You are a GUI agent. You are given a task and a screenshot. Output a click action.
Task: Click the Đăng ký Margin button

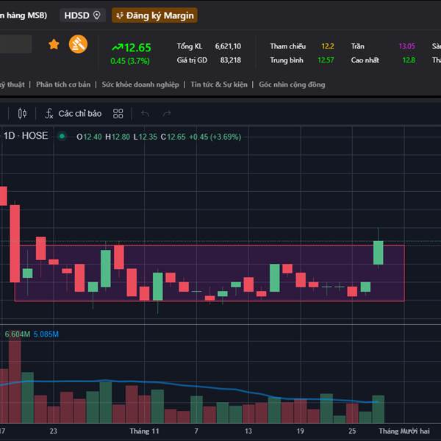coord(154,15)
